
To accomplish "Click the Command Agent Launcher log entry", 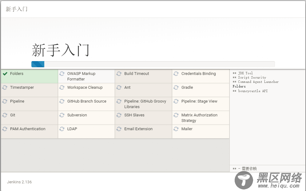I will coord(256,82).
